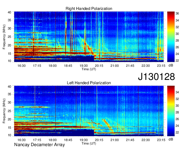Screen dimensions: 182x148
Task: Click 18:00 time tick under Right Handed plot
Action: 52,66
